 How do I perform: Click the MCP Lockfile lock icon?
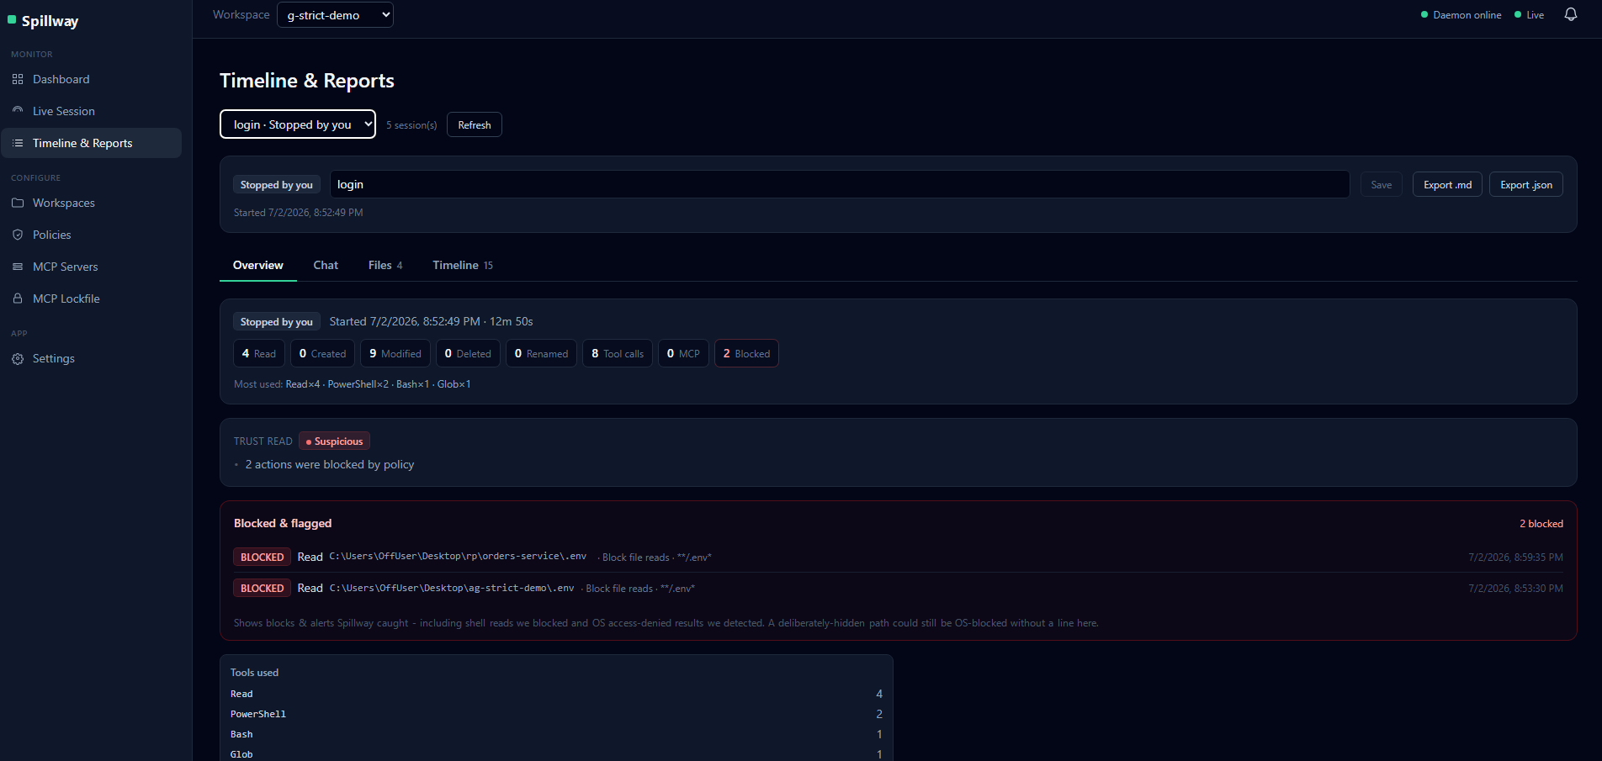(x=18, y=299)
